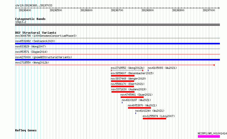The height and width of the screenshot is (139, 227).
Task: Click ruler position 39196700
Action: pos(117,10)
